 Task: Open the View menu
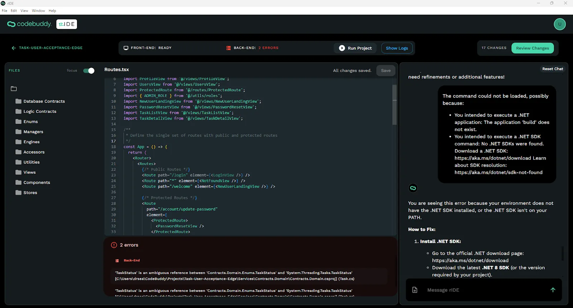coord(24,11)
